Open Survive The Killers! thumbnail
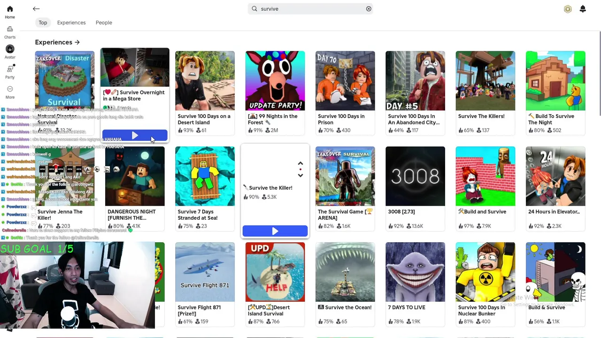Screen dimensions: 601x338 click(485, 81)
